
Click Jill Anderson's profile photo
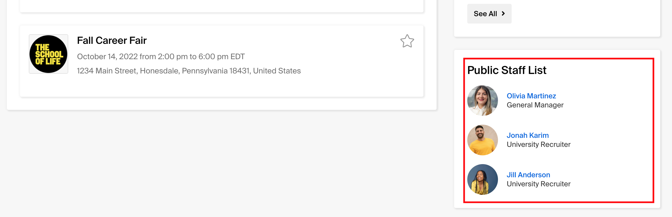(x=482, y=179)
